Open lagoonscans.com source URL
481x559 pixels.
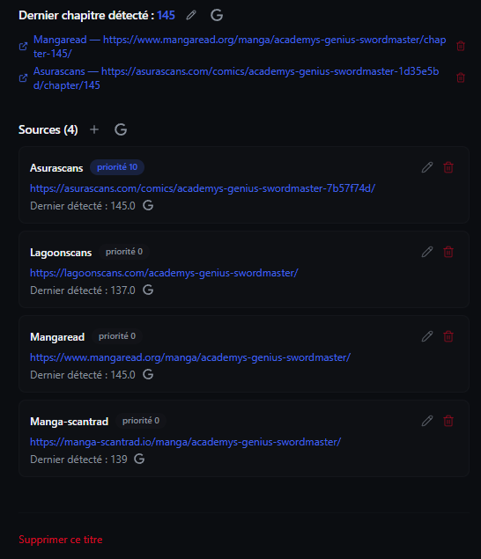coord(164,273)
